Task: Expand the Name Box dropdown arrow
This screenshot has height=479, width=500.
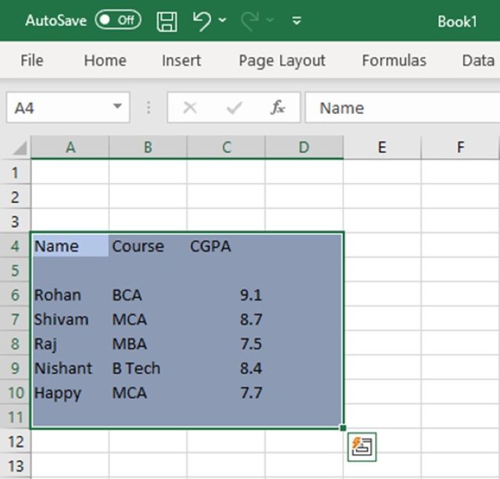Action: [117, 107]
